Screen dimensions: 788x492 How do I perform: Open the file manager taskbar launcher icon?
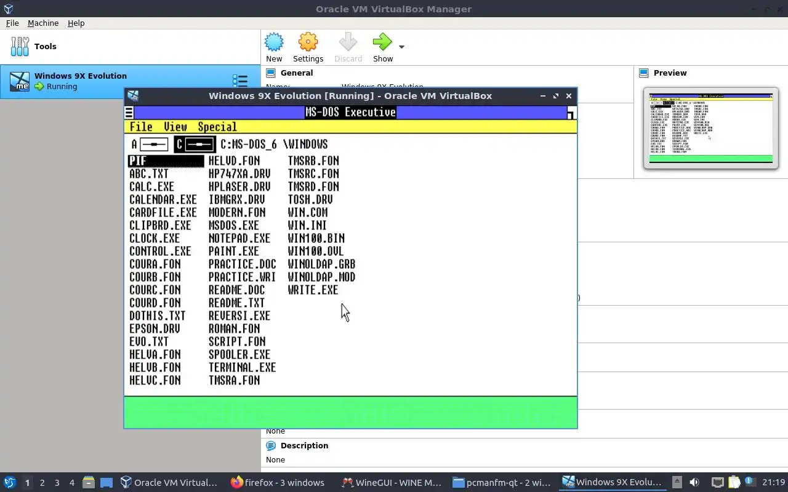tap(88, 482)
